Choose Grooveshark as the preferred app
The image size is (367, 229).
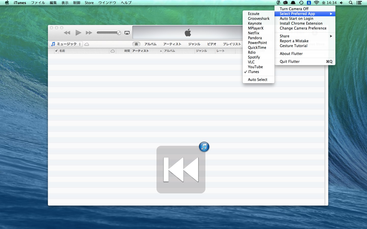(x=258, y=19)
